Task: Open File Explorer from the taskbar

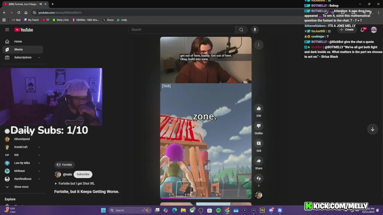Action: [x=183, y=210]
